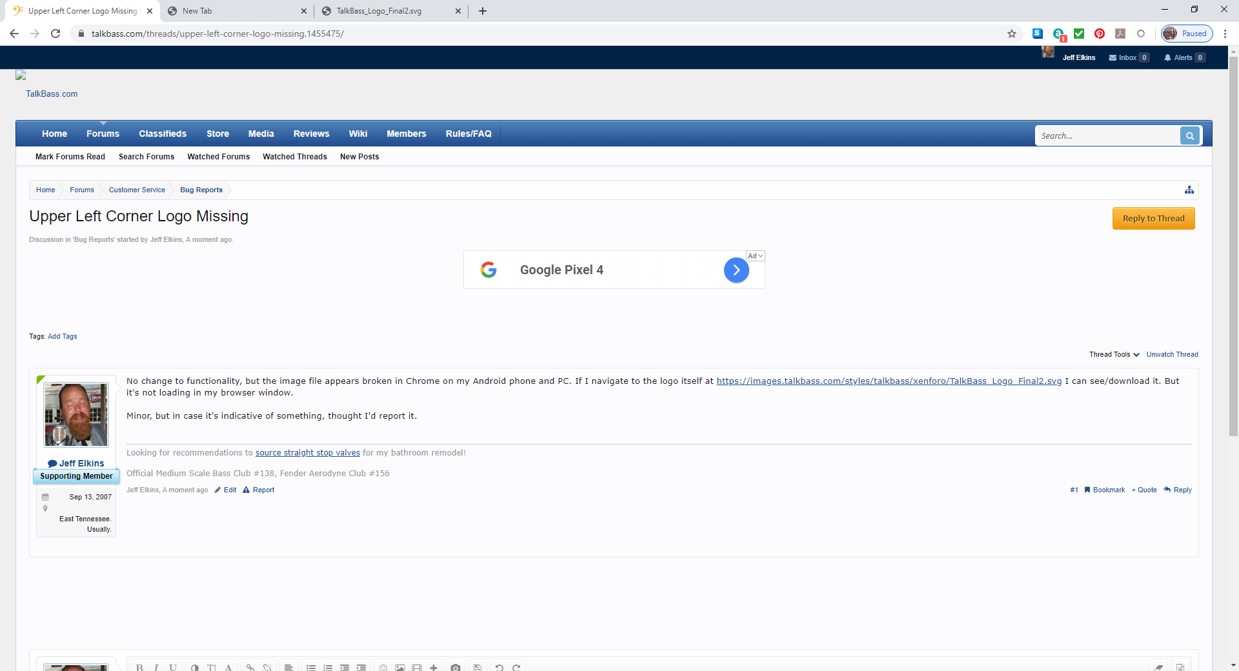Open the Chrome three-dot menu
The width and height of the screenshot is (1239, 671).
[x=1225, y=34]
